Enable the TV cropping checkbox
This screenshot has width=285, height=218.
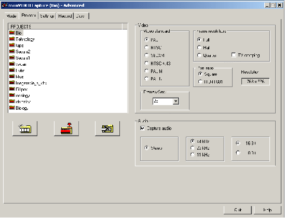[x=234, y=55]
